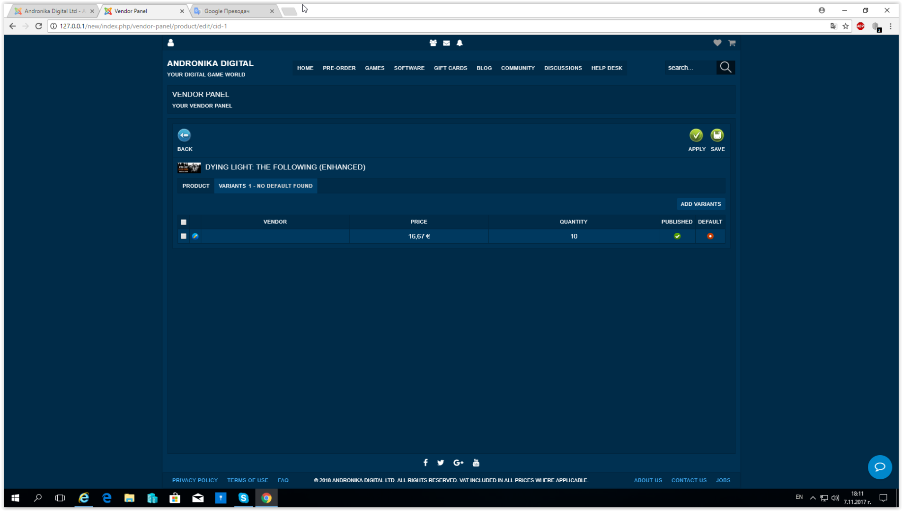The image size is (902, 511).
Task: Focus the site search input field
Action: (x=690, y=68)
